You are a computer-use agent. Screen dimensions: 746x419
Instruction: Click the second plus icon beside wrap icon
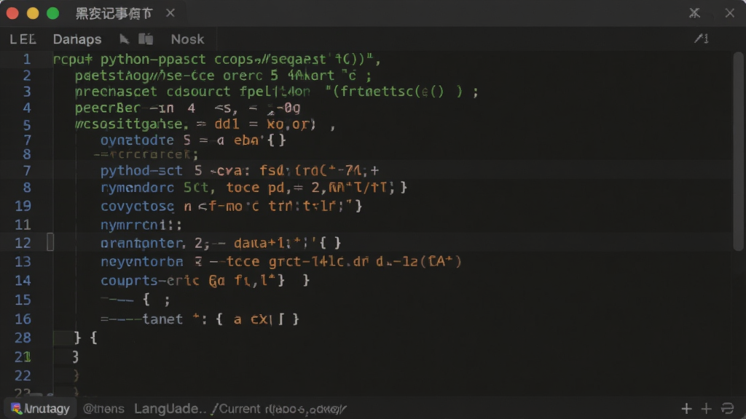click(x=706, y=409)
